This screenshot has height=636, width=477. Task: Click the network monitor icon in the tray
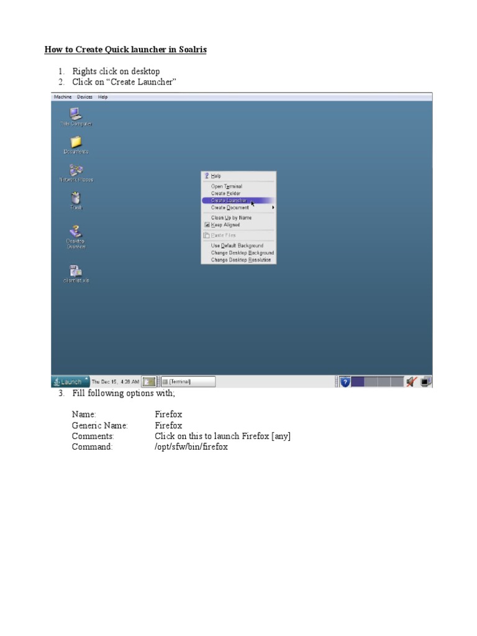point(425,382)
